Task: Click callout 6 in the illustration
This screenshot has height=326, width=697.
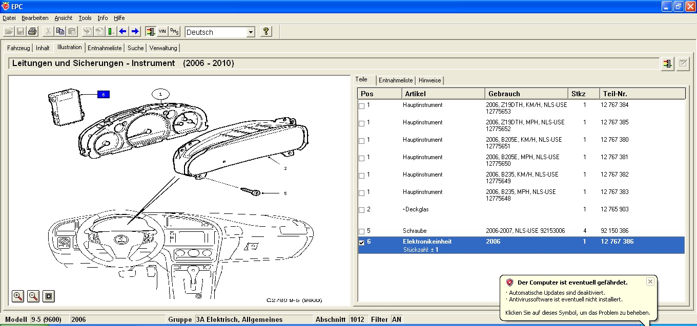Action: click(x=102, y=94)
